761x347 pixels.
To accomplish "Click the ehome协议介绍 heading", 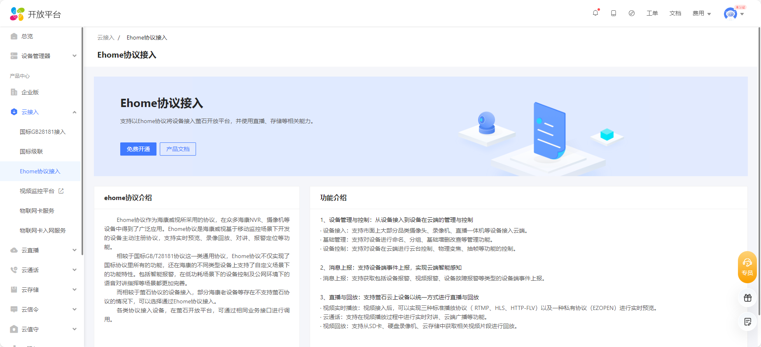I will pos(128,198).
